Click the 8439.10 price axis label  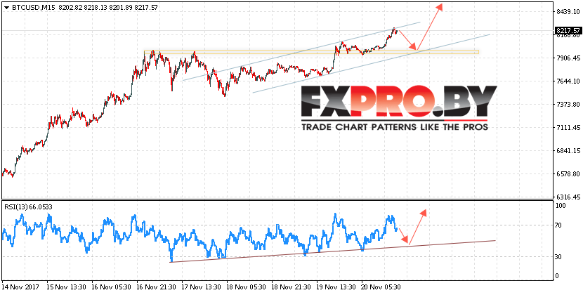click(x=568, y=12)
